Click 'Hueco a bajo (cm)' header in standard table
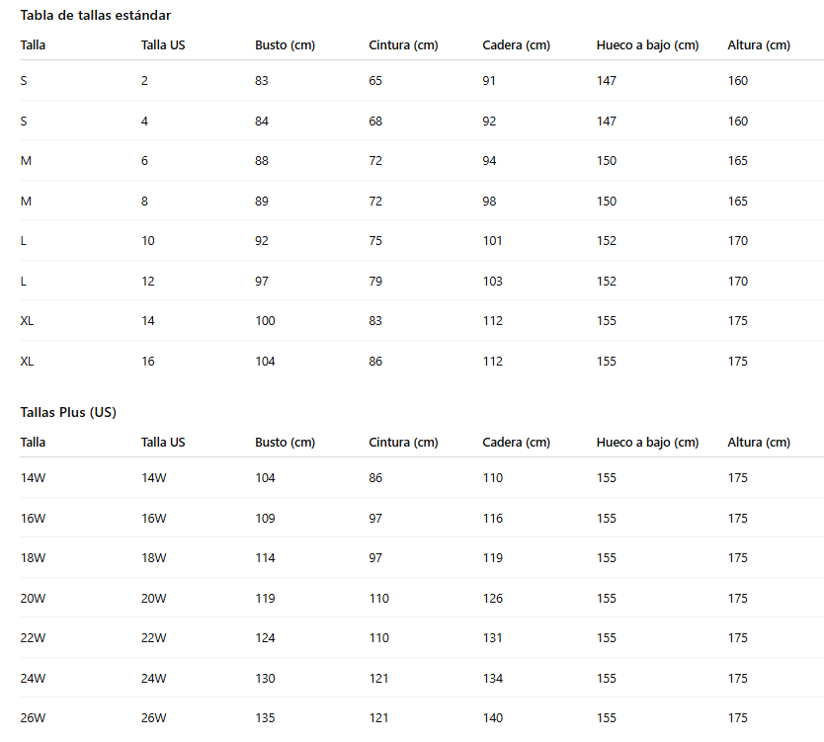The width and height of the screenshot is (824, 742). (x=647, y=45)
